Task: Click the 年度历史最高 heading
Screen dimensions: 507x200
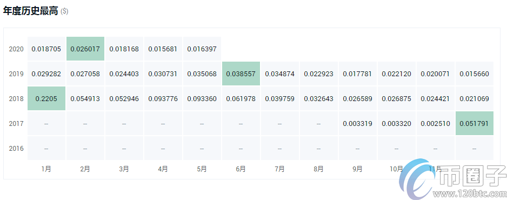Action: pos(30,11)
